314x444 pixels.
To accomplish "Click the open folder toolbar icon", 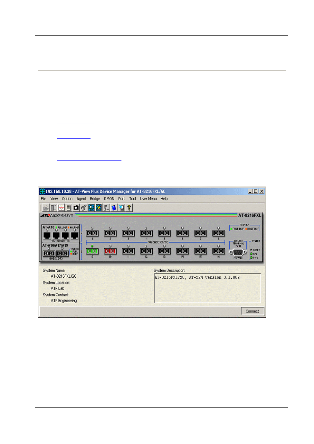I will pos(46,208).
